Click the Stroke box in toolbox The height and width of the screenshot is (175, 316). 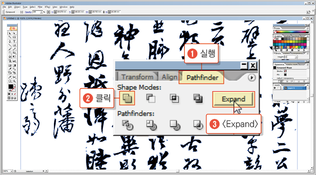(14, 90)
